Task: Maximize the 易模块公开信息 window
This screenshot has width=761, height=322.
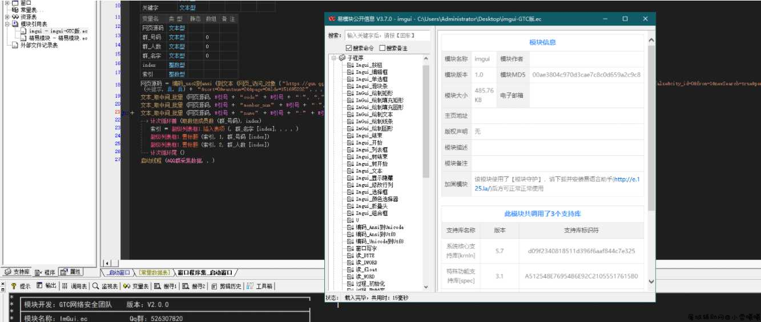Action: click(625, 19)
